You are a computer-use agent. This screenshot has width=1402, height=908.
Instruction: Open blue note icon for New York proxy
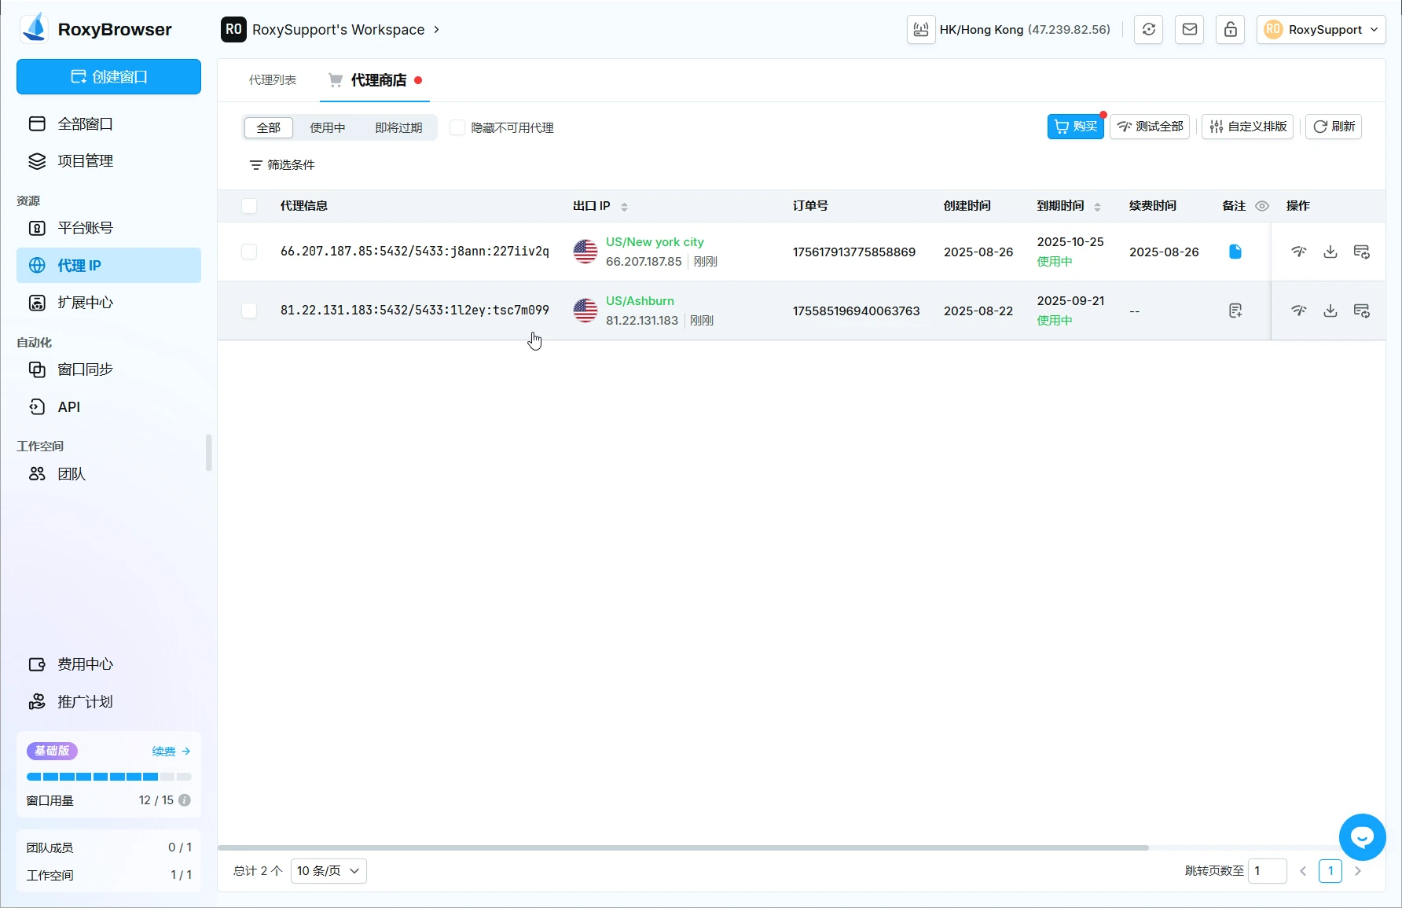tap(1235, 252)
